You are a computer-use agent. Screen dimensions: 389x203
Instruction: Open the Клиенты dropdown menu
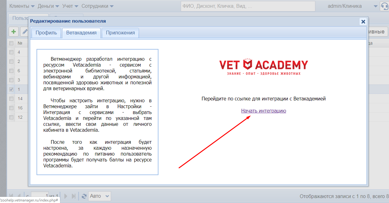[22, 6]
